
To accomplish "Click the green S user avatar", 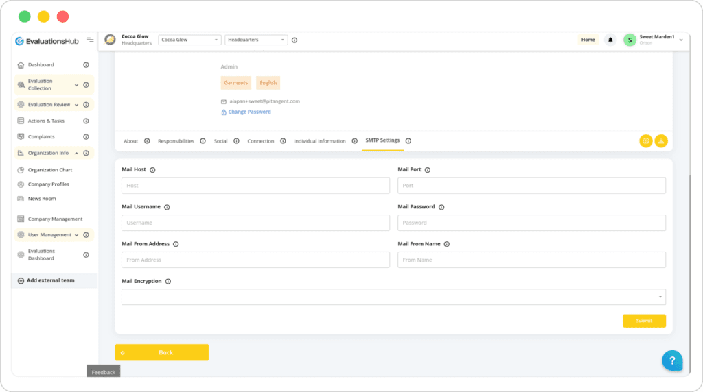I will click(x=630, y=40).
